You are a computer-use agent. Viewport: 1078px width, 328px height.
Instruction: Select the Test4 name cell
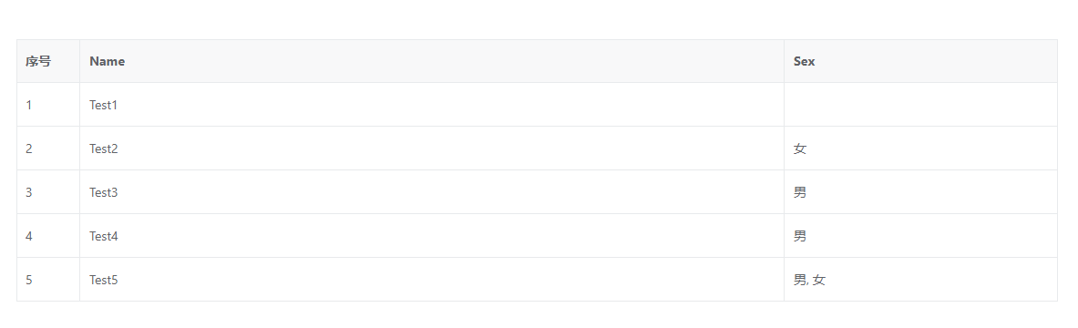pyautogui.click(x=432, y=236)
